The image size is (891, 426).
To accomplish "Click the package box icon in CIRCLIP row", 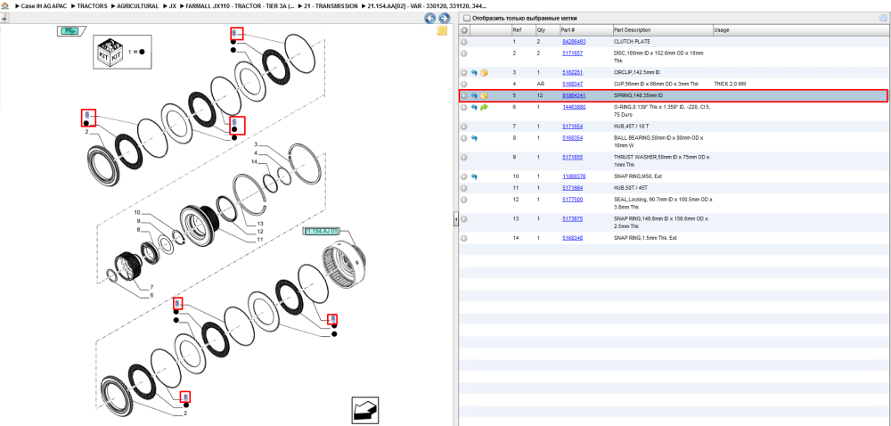I will 484,73.
